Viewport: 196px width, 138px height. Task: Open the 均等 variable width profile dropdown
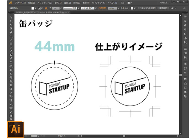[x=78, y=8]
